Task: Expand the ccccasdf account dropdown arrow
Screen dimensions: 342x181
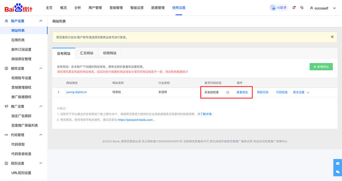Action: [334, 8]
